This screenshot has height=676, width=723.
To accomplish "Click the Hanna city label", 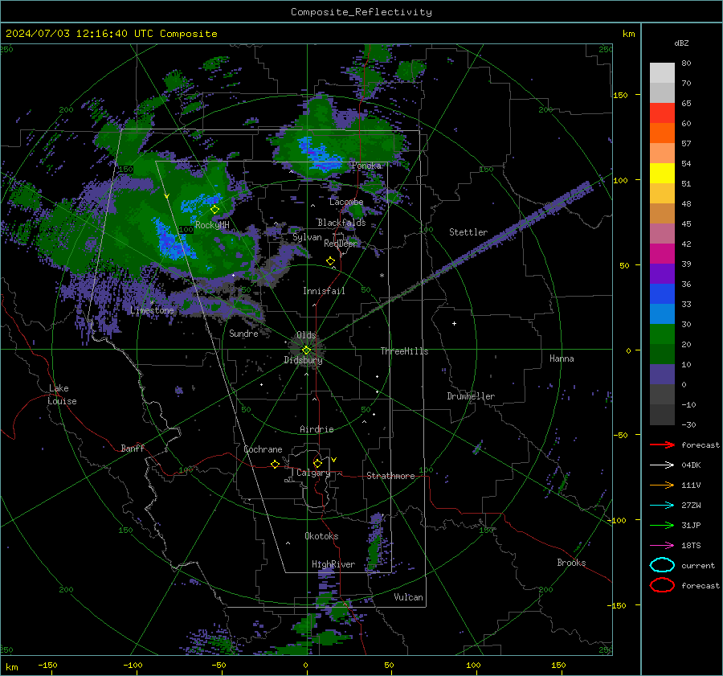I will 562,358.
